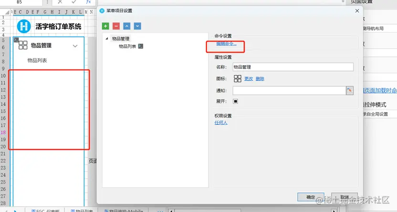The image size is (397, 212).
Task: Click the 取消 button
Action: (x=345, y=197)
